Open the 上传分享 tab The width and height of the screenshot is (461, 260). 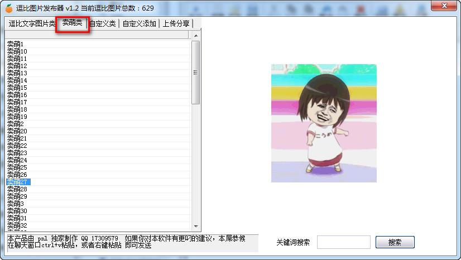(x=176, y=23)
